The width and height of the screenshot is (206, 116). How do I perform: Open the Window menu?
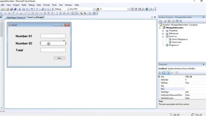click(x=69, y=5)
